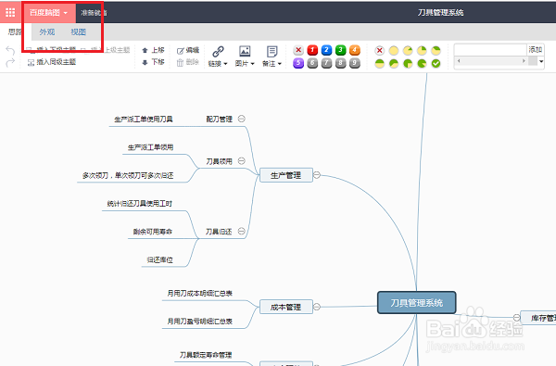Select the seven-eighths progress circle

422,64
